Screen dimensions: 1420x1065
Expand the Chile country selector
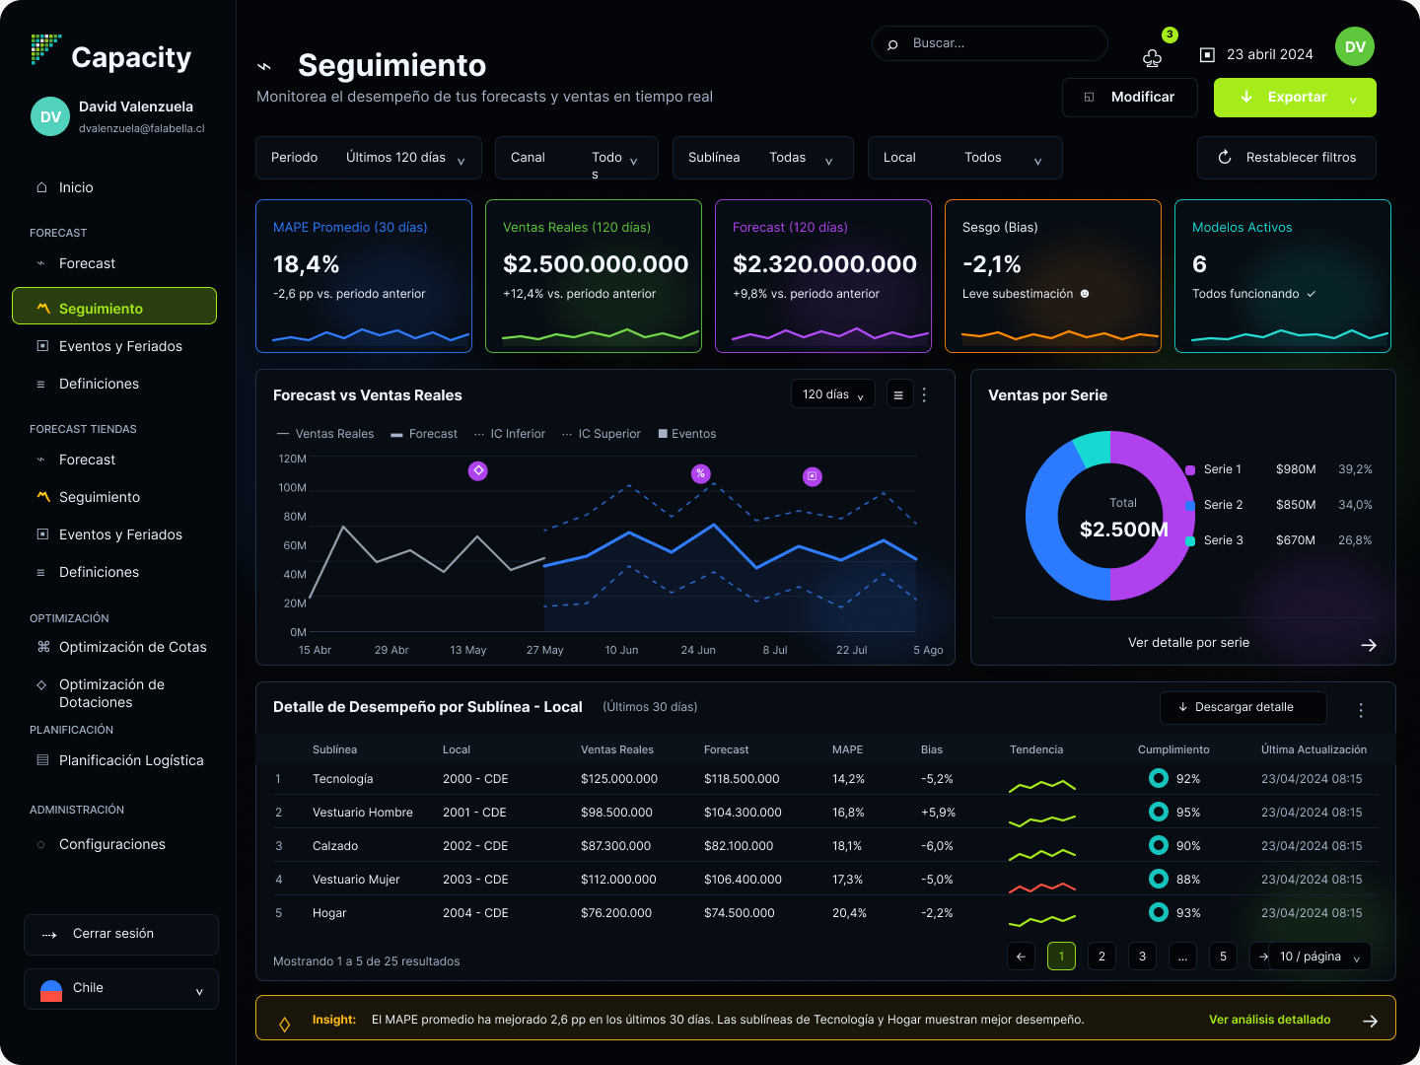121,989
